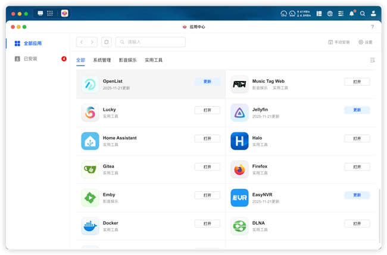Open the Halo app icon

click(x=239, y=141)
